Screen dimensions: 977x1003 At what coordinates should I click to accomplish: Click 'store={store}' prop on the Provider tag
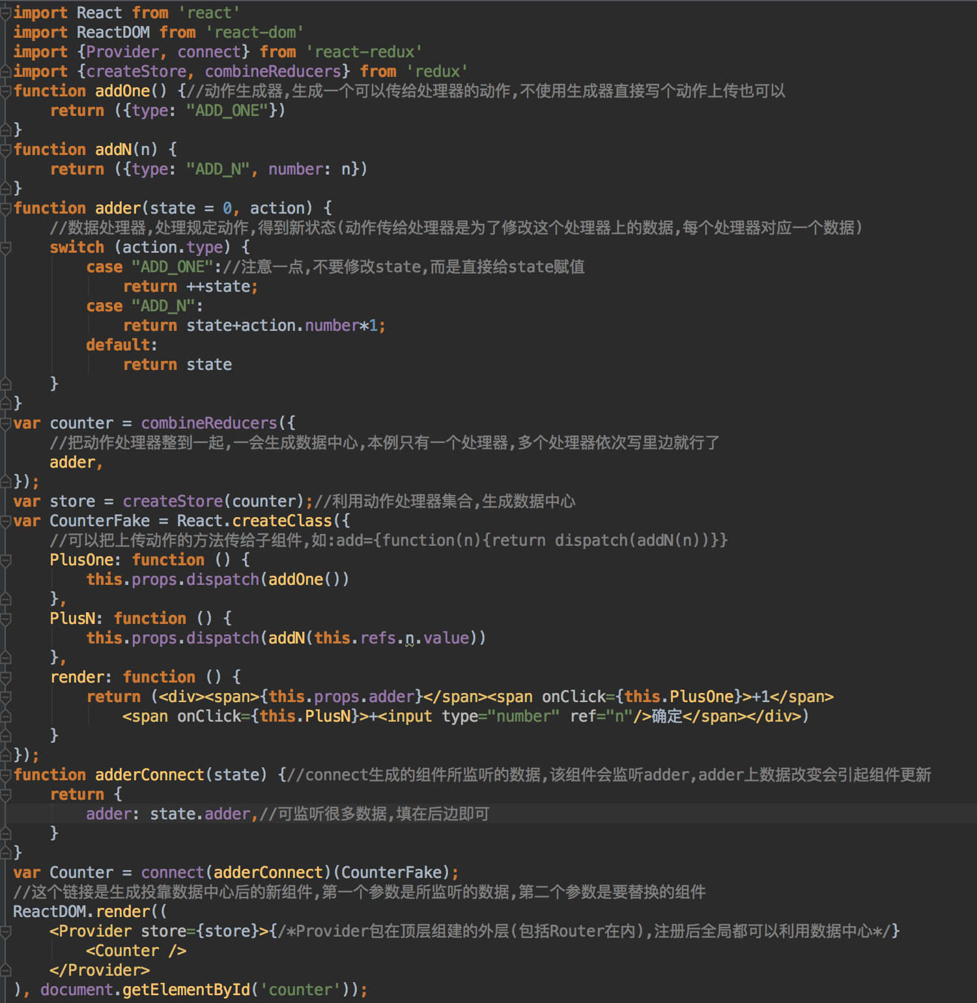click(x=200, y=931)
